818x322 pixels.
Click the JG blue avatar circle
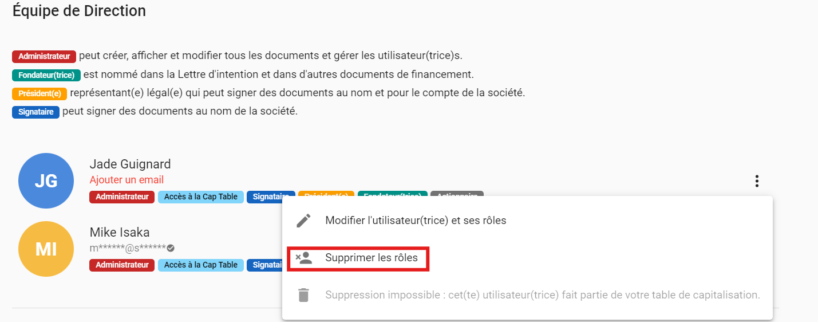pos(46,181)
